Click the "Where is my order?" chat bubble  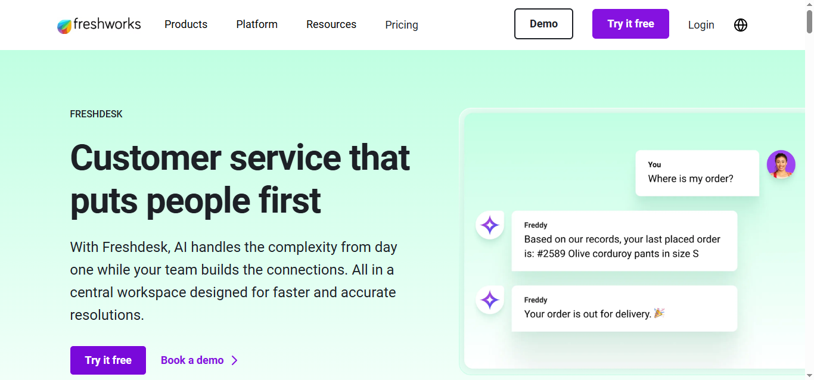(697, 173)
